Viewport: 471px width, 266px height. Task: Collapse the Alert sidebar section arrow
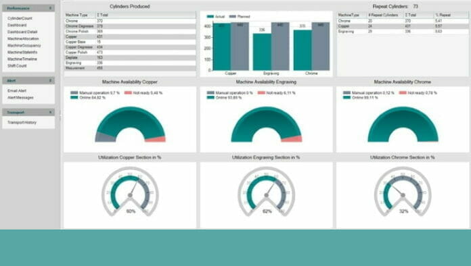[50, 80]
